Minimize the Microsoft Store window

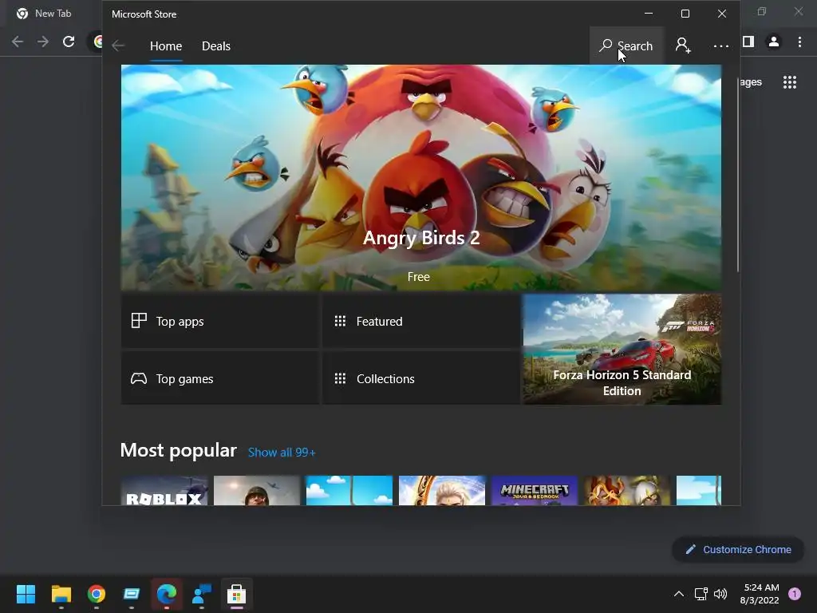[x=649, y=14]
